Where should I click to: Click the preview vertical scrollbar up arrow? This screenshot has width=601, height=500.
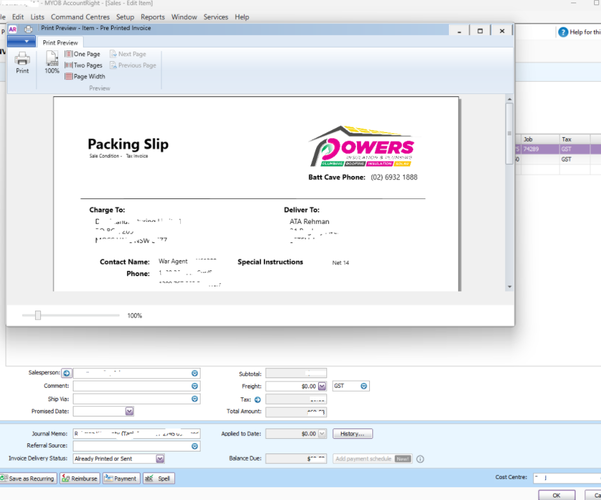[510, 99]
